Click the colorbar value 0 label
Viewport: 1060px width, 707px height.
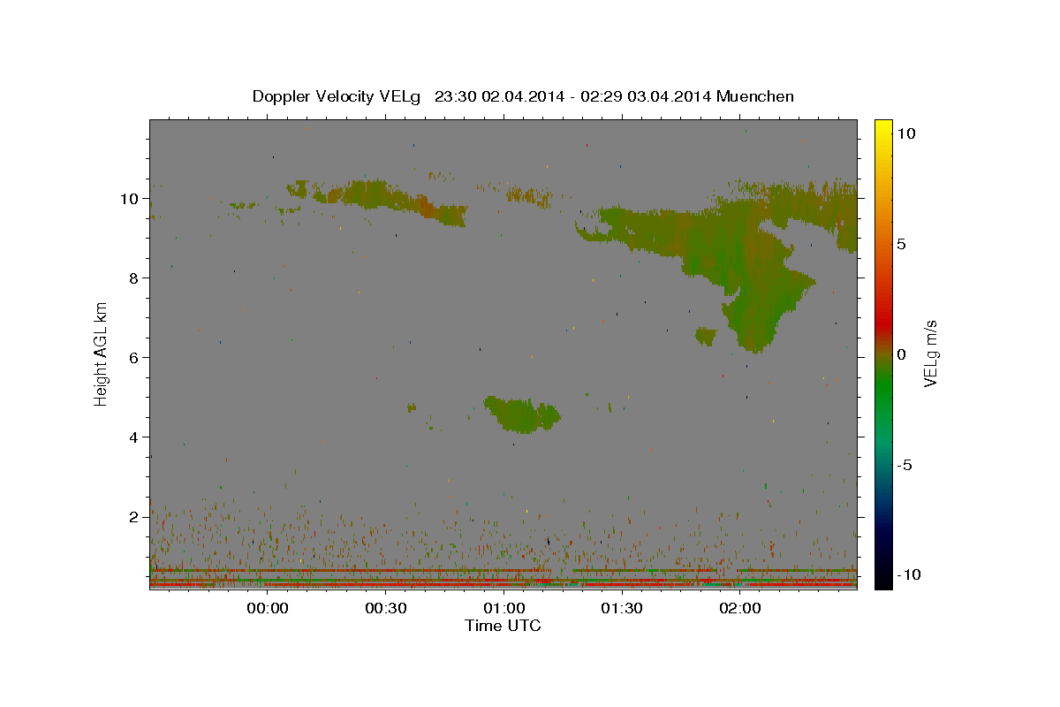coord(901,354)
